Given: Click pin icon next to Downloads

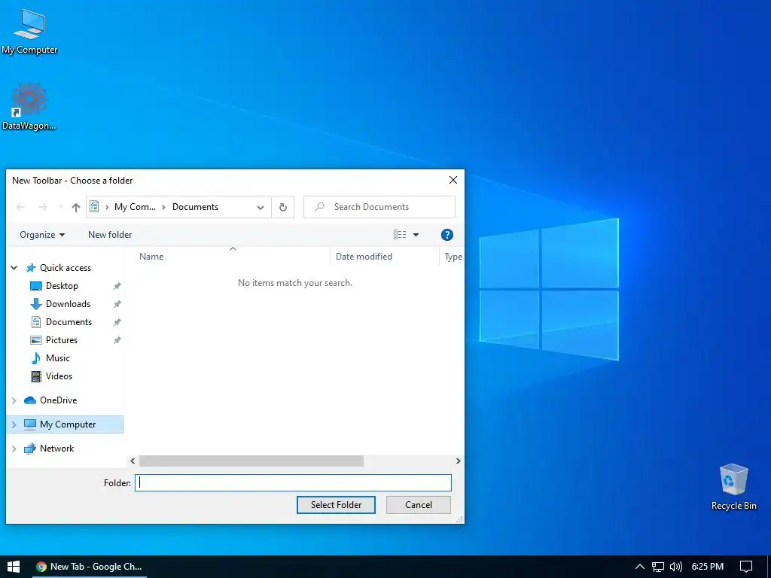Looking at the screenshot, I should pyautogui.click(x=117, y=304).
